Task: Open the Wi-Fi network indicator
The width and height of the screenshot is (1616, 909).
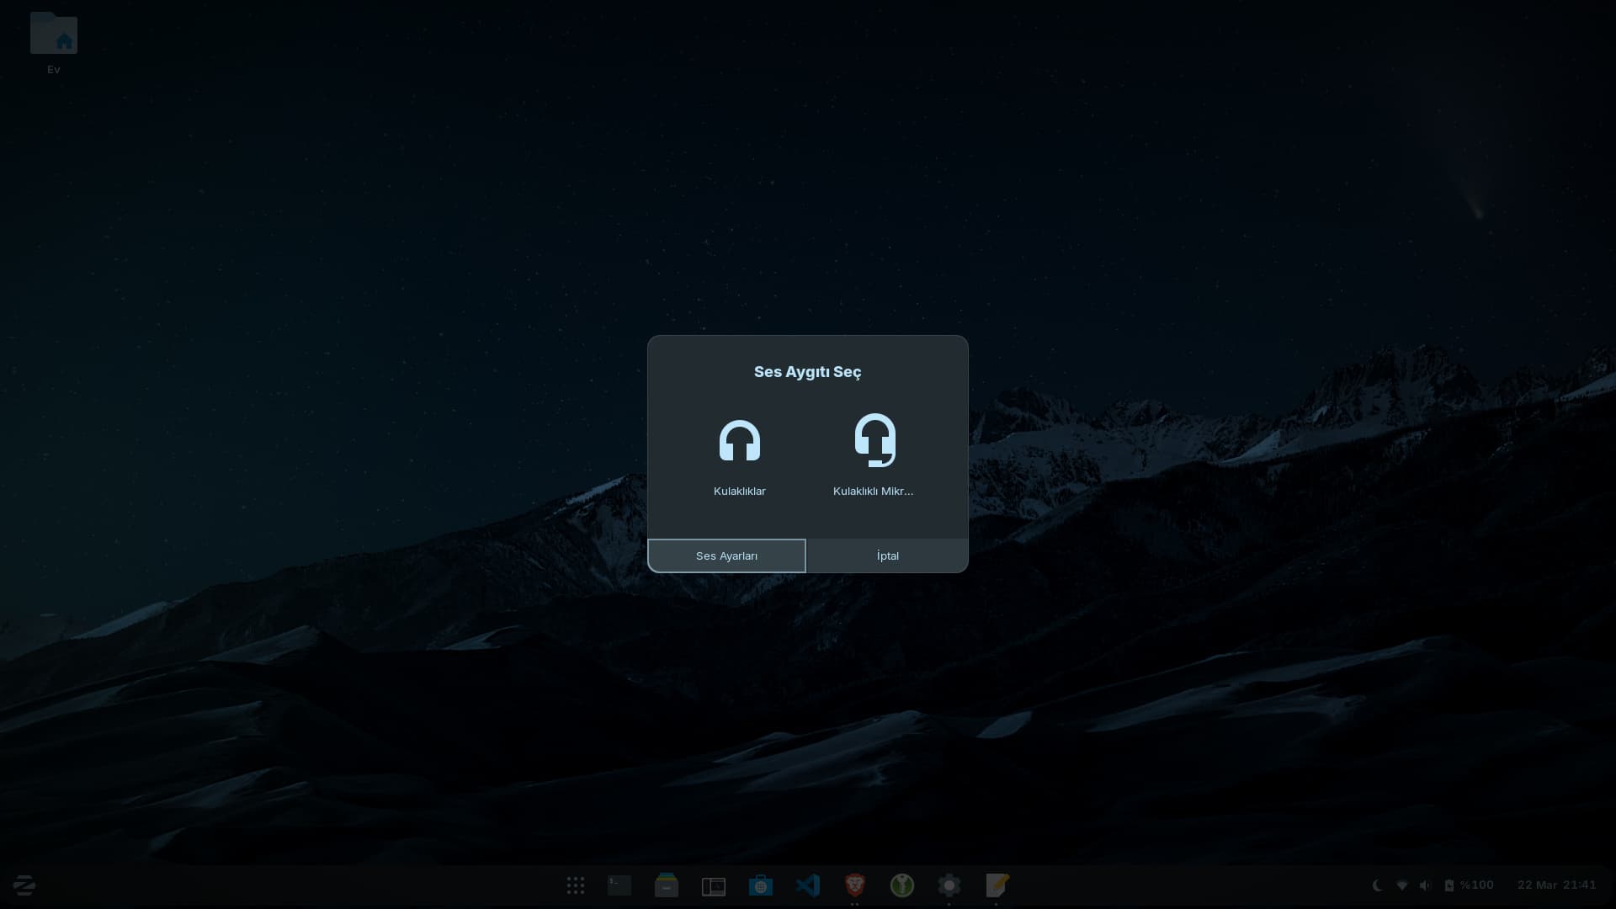Action: point(1401,885)
